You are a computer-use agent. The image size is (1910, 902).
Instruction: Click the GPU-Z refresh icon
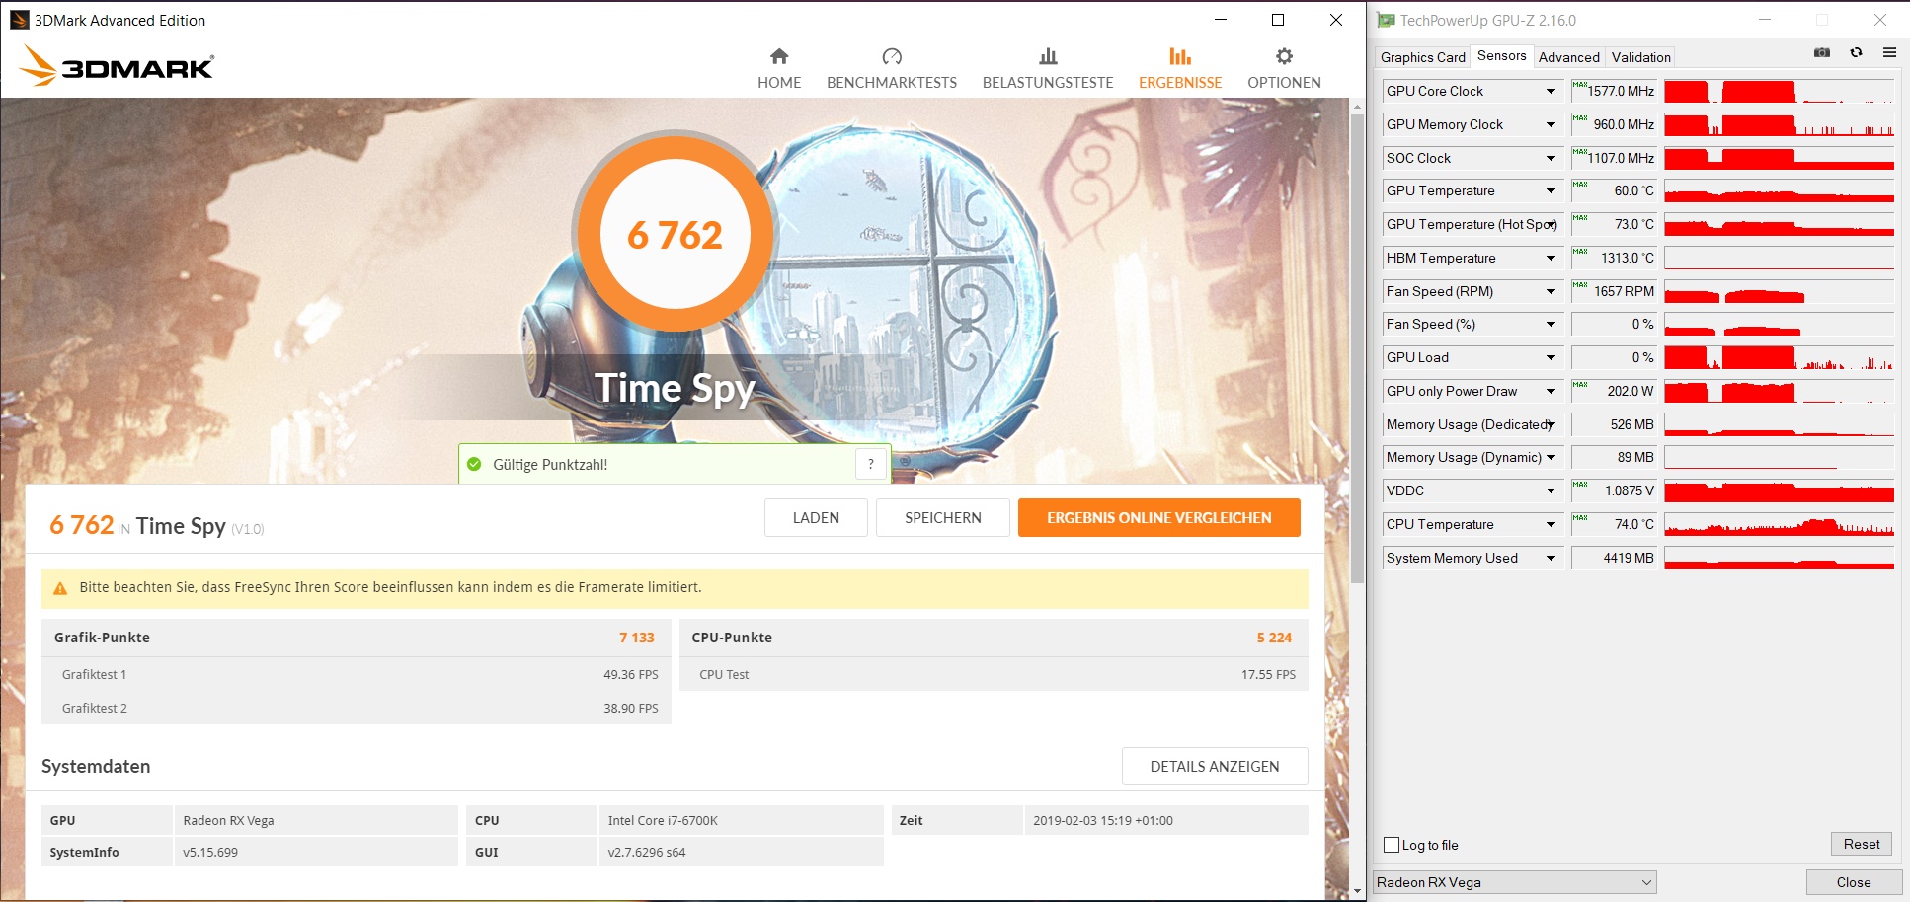click(x=1857, y=53)
